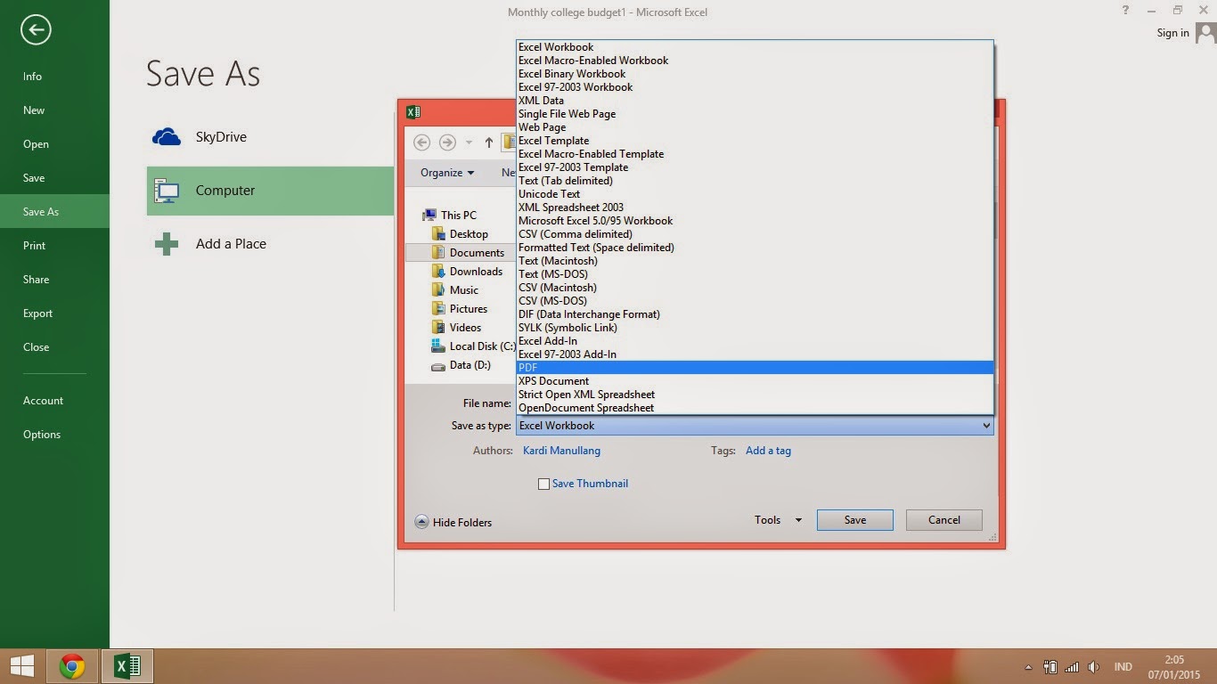Click author name Kardi Manullang

561,451
